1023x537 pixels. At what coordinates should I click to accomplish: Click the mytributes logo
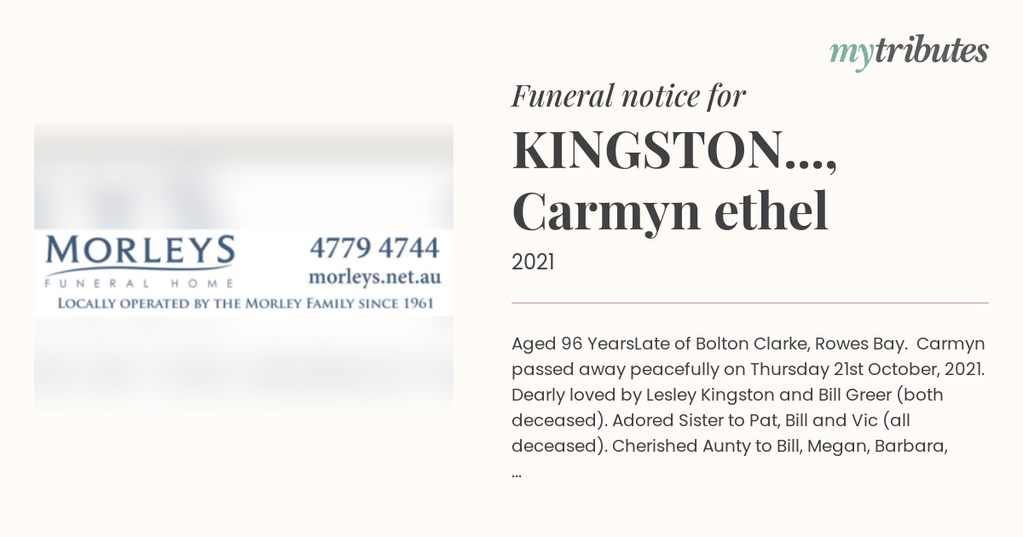tap(909, 52)
